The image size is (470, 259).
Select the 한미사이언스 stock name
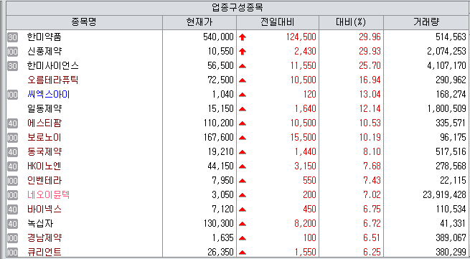(53, 66)
